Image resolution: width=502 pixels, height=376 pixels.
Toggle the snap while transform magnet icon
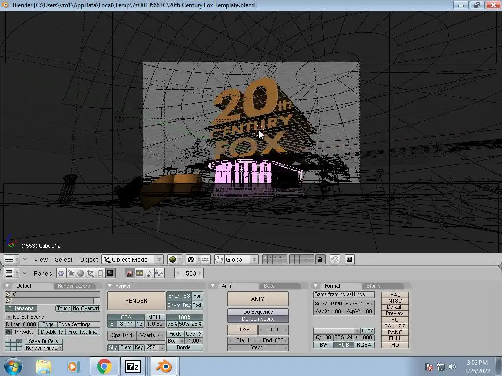pos(335,259)
